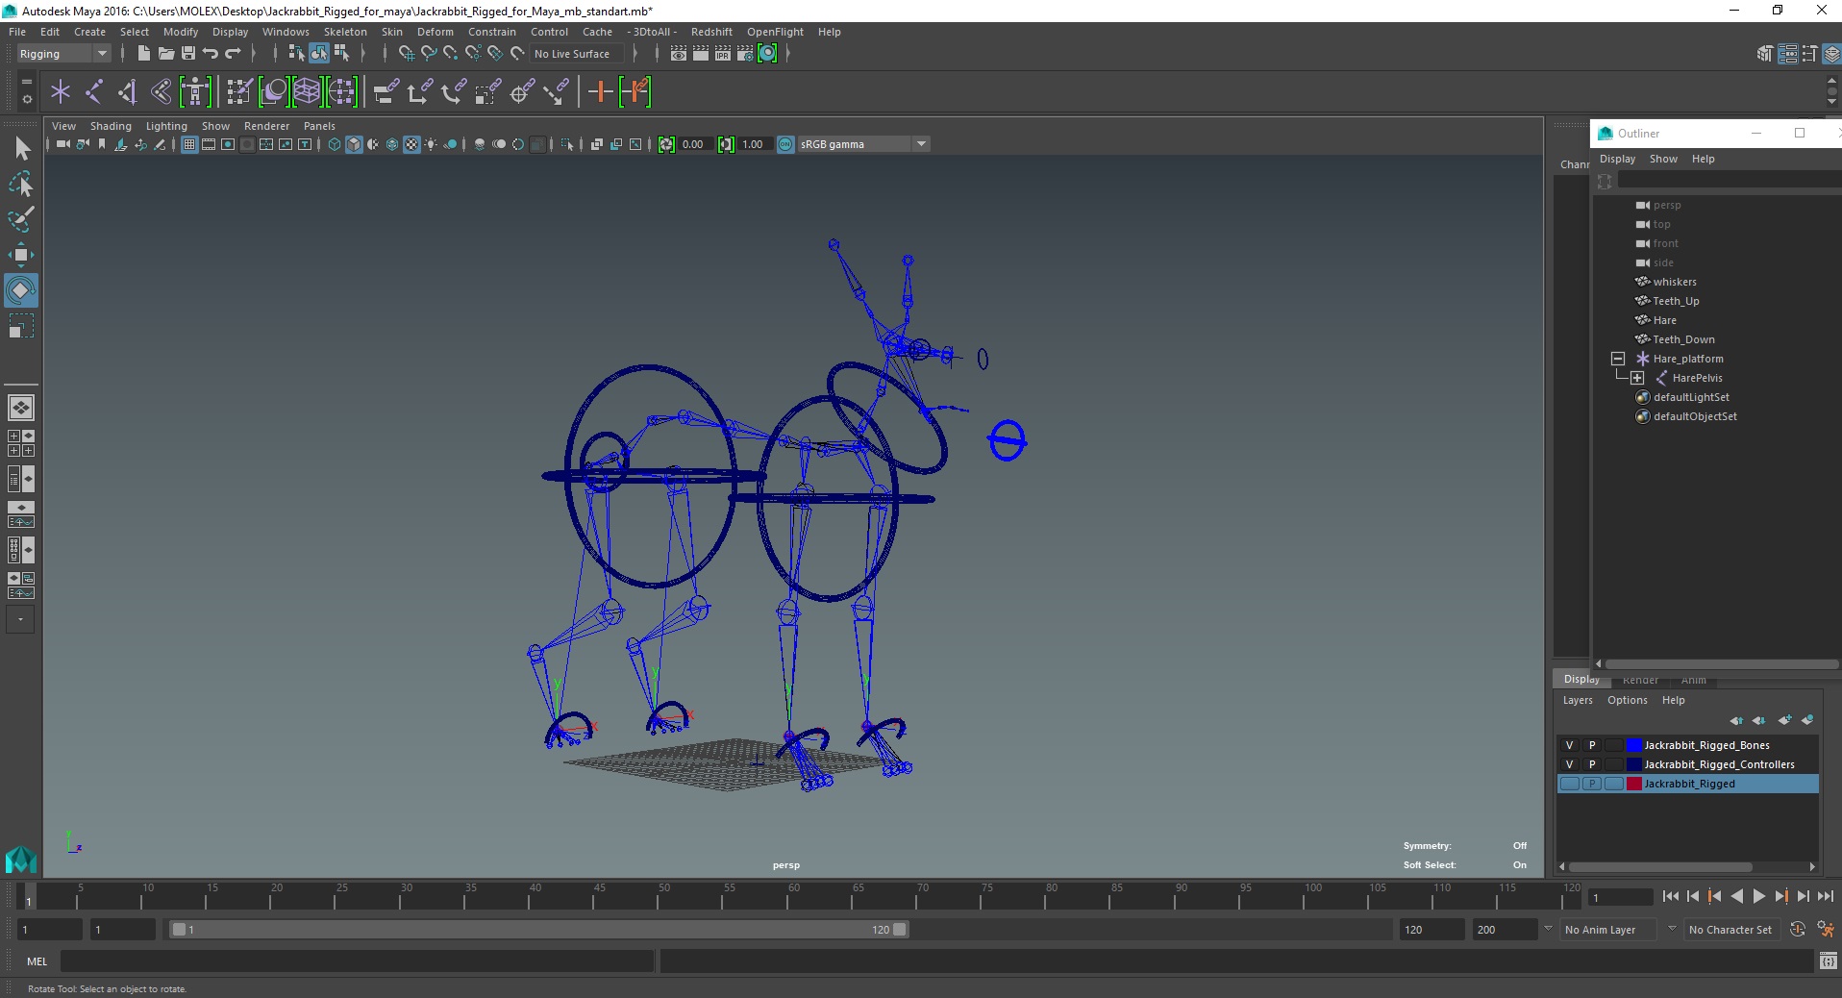
Task: Play the animation forwards
Action: 1758,896
